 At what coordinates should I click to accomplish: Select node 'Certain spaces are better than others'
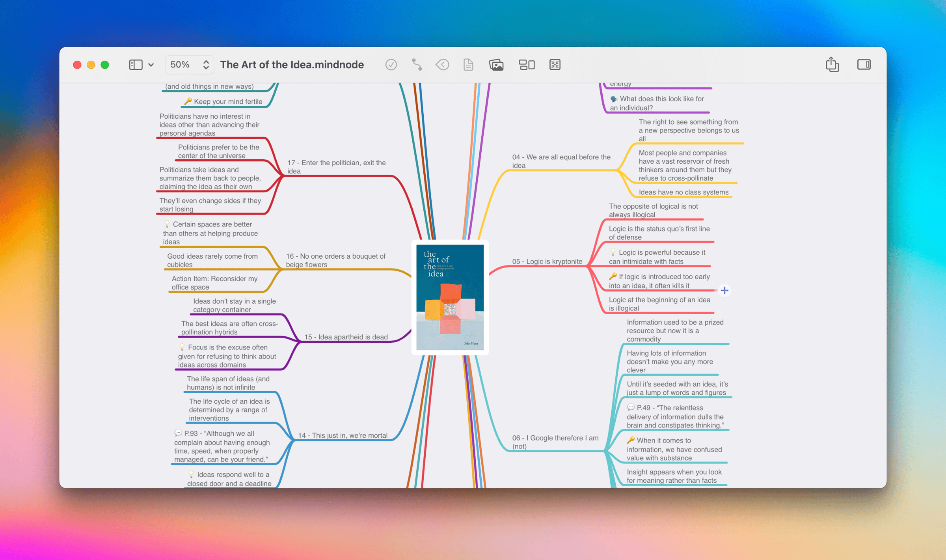(210, 233)
